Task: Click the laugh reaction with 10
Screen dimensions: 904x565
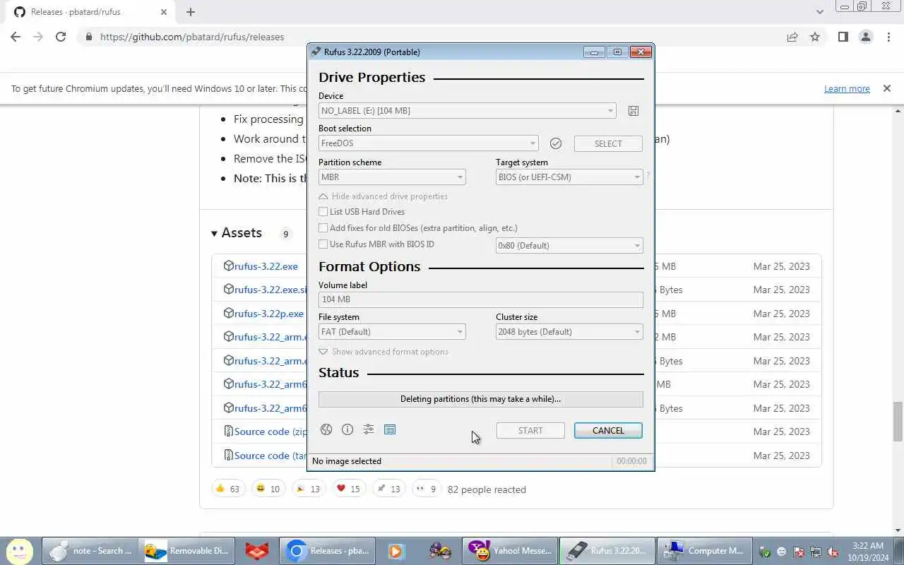Action: coord(268,489)
